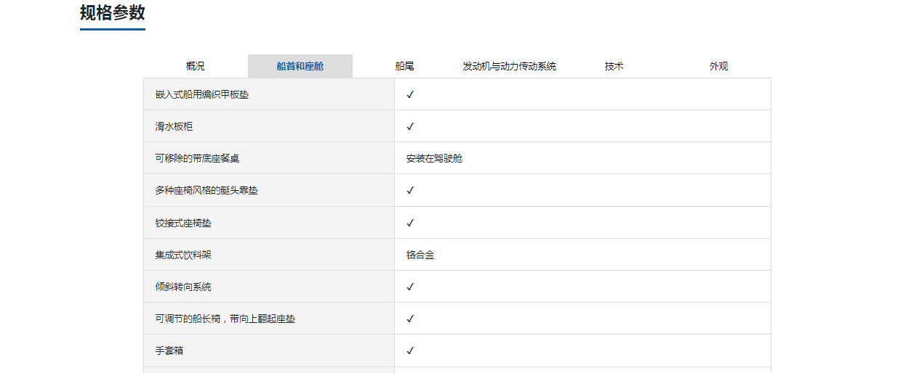Select the 手套箱 row label
Image resolution: width=914 pixels, height=373 pixels.
[169, 351]
